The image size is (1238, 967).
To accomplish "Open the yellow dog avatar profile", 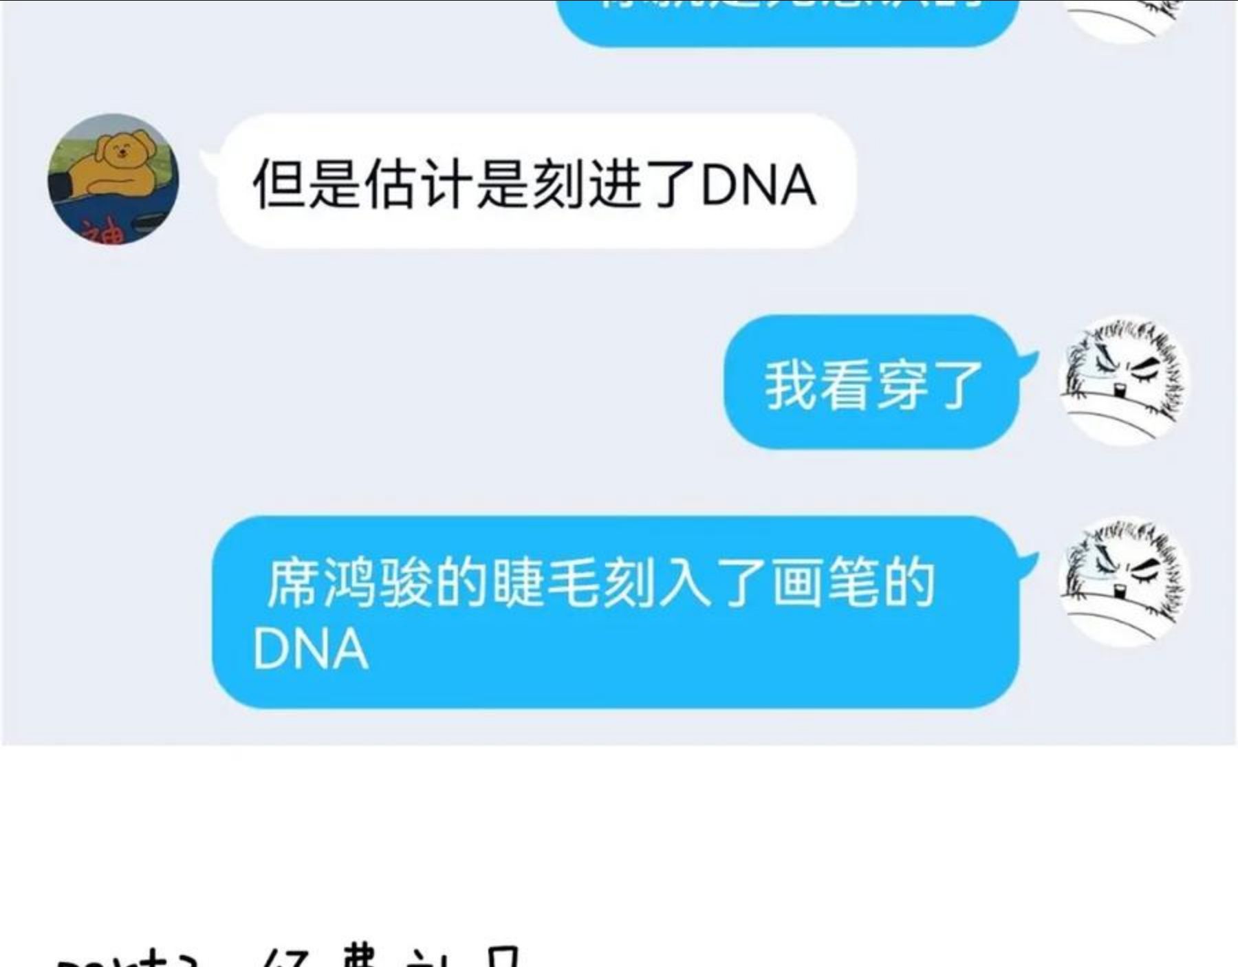I will click(113, 179).
